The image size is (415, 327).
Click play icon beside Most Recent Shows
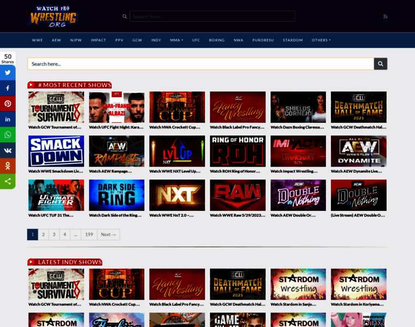click(x=31, y=85)
